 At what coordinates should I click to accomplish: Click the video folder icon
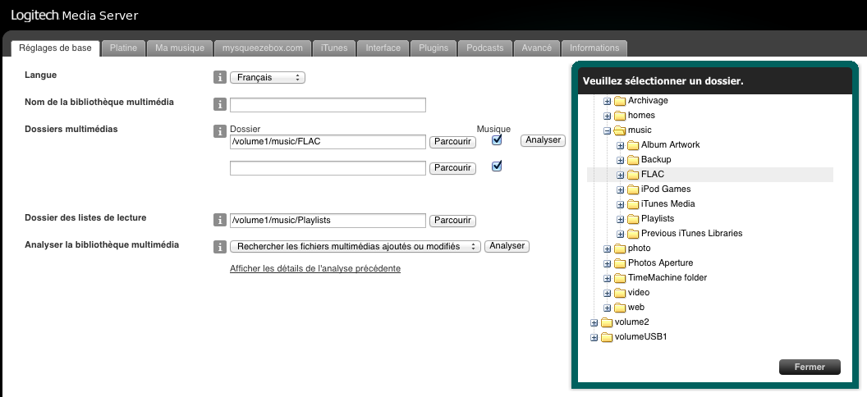click(619, 293)
